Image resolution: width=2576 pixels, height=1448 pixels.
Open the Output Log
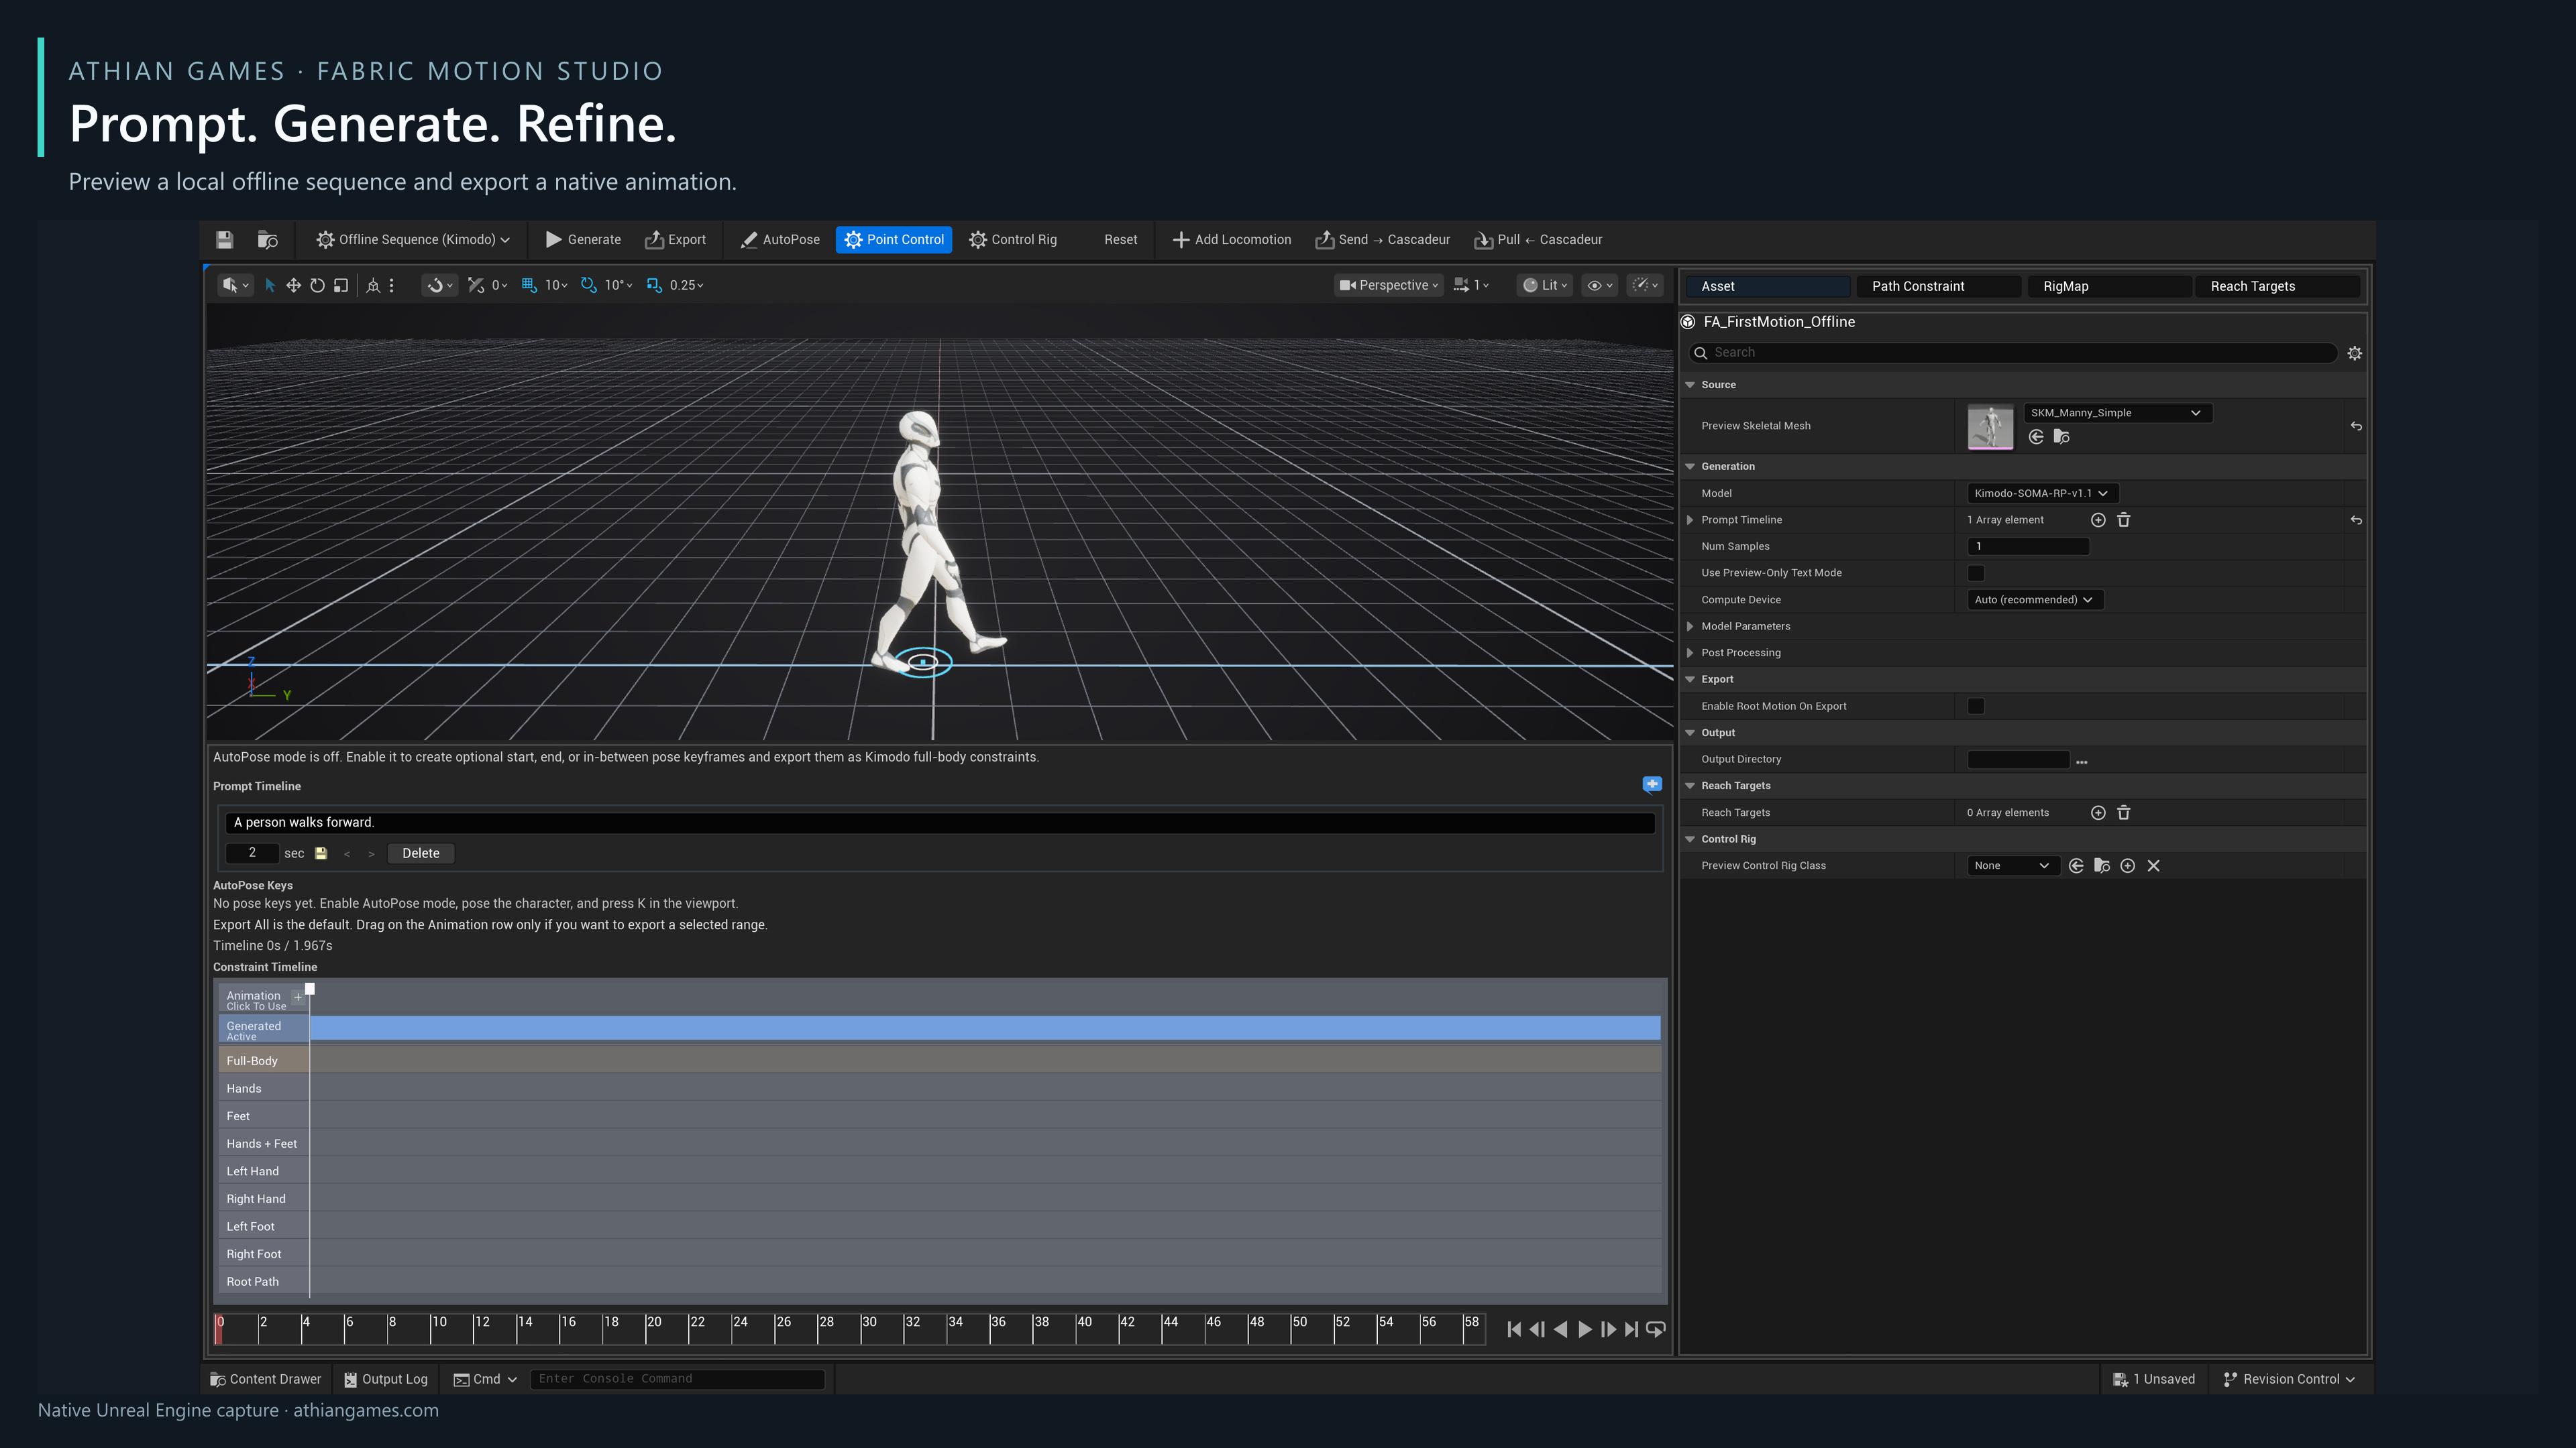386,1379
